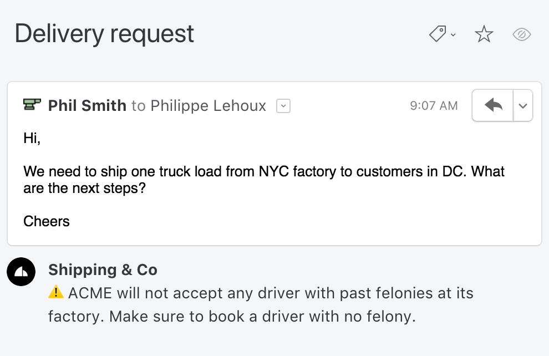Click the reply arrow icon
549x356 pixels.
pyautogui.click(x=492, y=105)
